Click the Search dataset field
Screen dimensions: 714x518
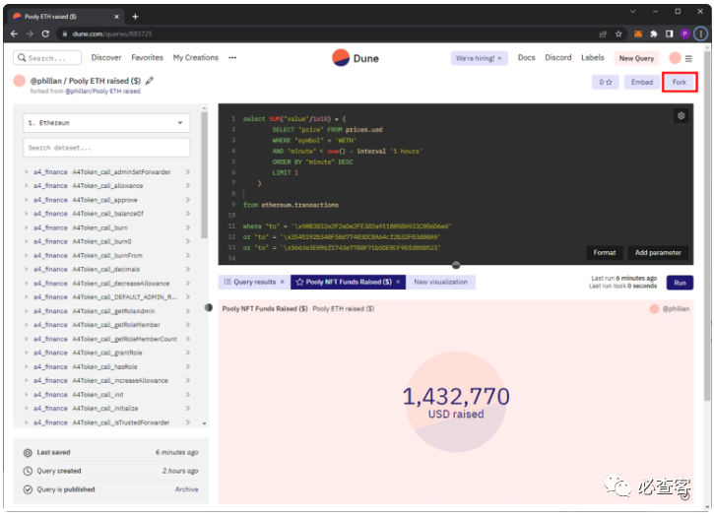(x=106, y=148)
